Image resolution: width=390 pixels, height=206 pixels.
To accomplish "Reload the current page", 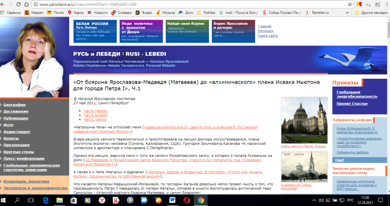I will coord(19,5).
